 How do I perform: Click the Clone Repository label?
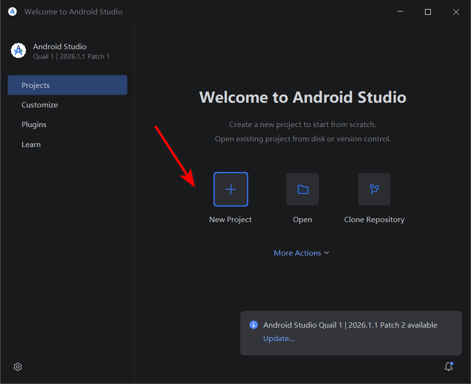coord(374,219)
